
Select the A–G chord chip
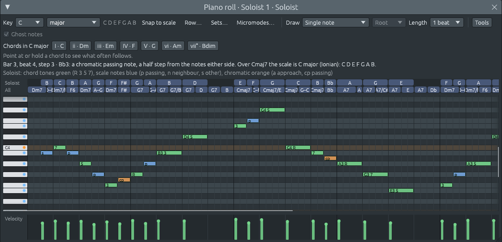click(x=98, y=90)
